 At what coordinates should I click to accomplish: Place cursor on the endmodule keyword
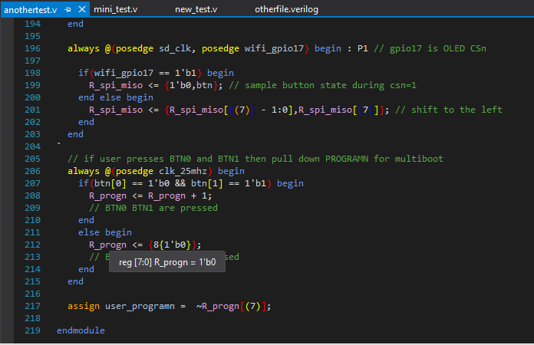click(x=81, y=330)
